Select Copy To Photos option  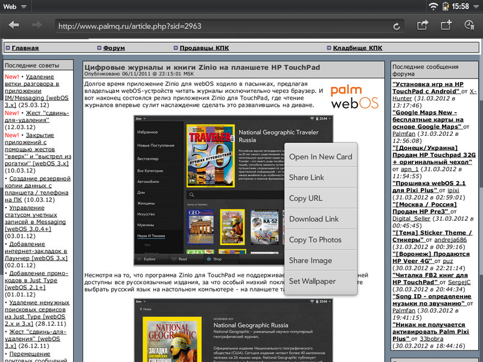tap(315, 240)
